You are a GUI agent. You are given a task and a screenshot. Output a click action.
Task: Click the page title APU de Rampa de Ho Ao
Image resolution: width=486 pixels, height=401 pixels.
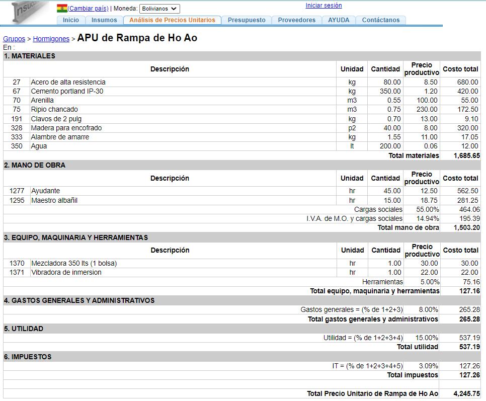[137, 38]
